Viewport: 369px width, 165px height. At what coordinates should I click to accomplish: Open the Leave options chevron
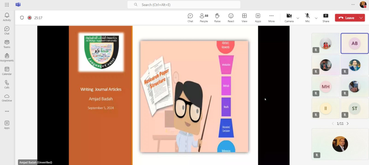(361, 18)
